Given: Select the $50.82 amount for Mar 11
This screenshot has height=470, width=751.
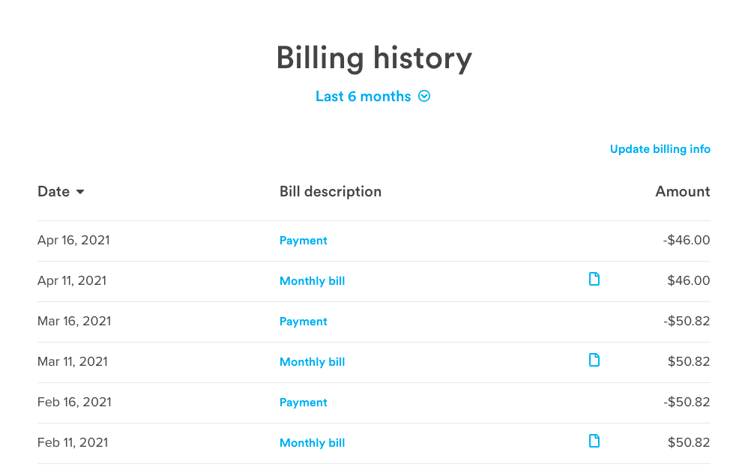Looking at the screenshot, I should pyautogui.click(x=688, y=362).
